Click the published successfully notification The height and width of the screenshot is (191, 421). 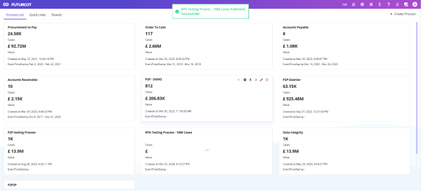211,11
